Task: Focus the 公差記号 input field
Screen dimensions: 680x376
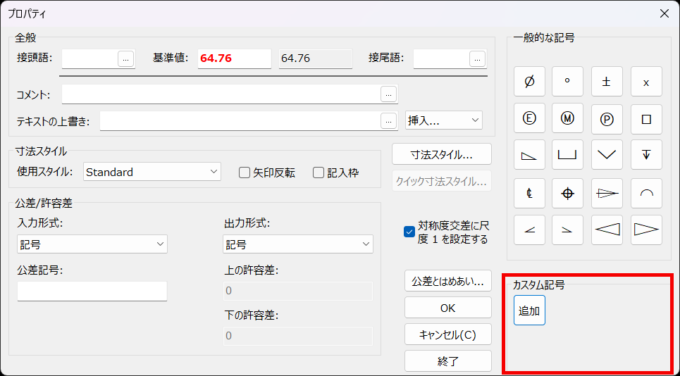Action: [x=92, y=291]
